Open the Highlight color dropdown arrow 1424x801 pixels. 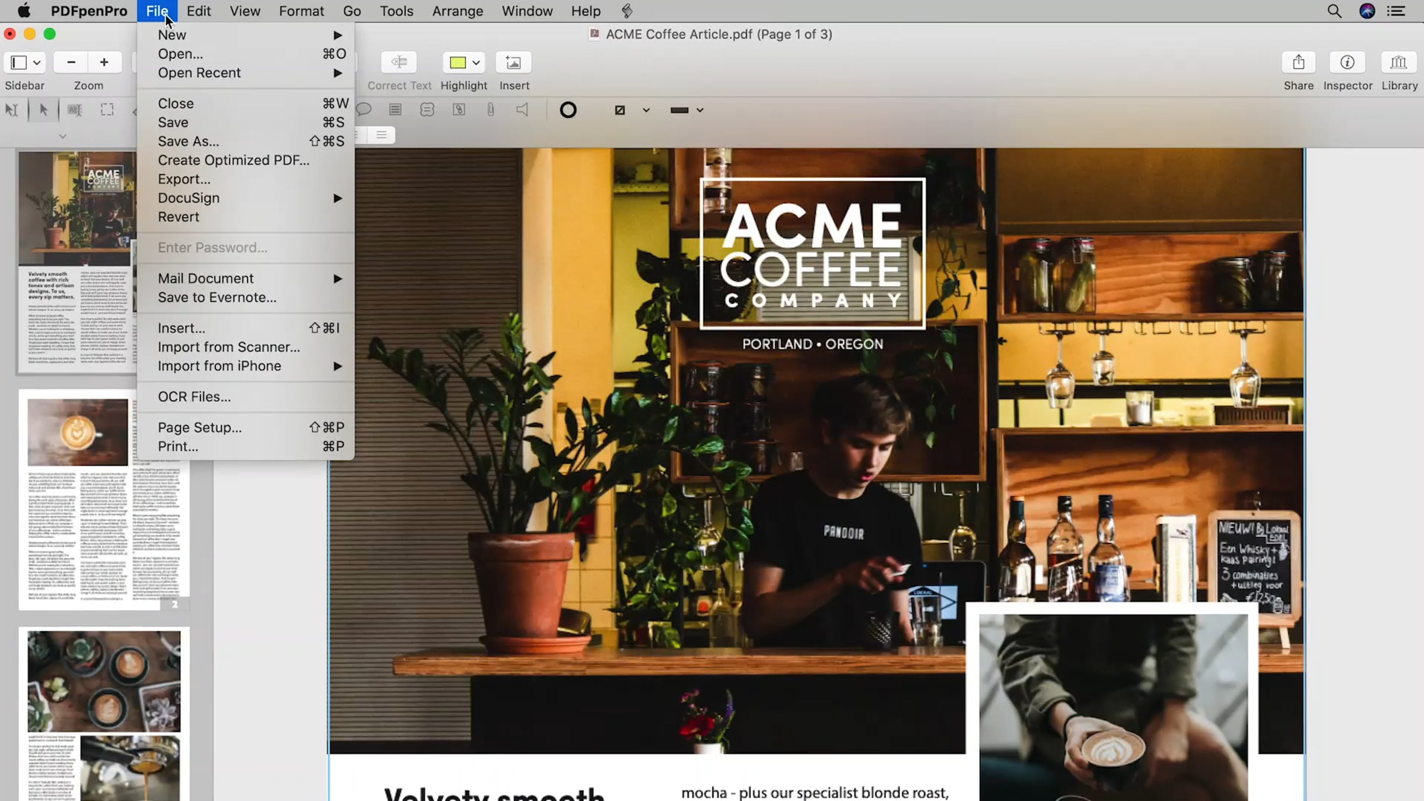[476, 62]
